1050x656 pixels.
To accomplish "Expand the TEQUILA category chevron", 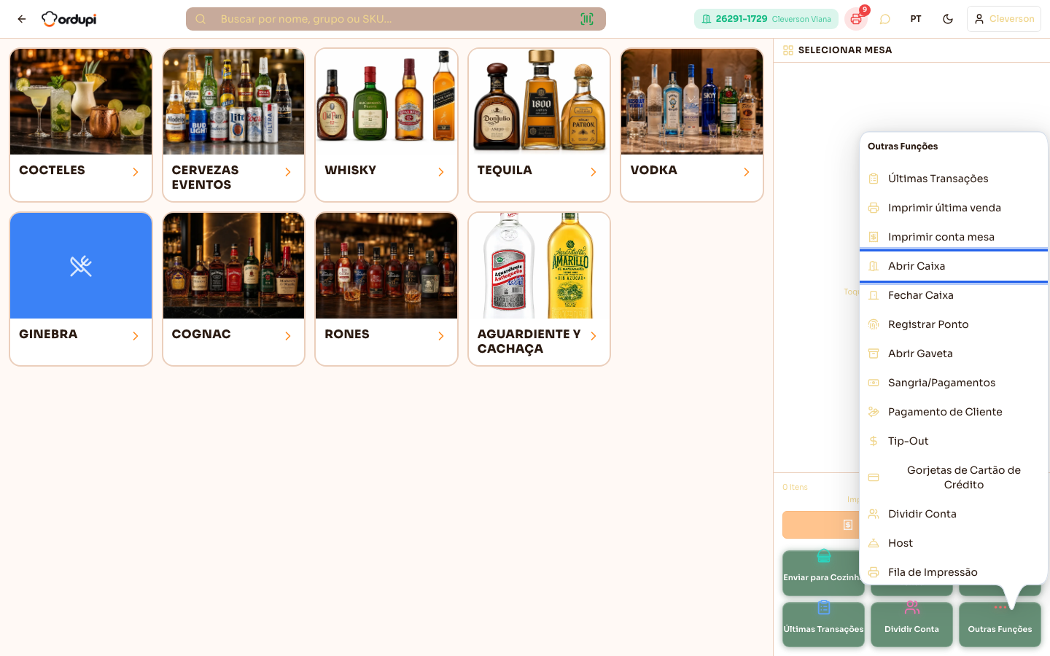I will pyautogui.click(x=594, y=172).
